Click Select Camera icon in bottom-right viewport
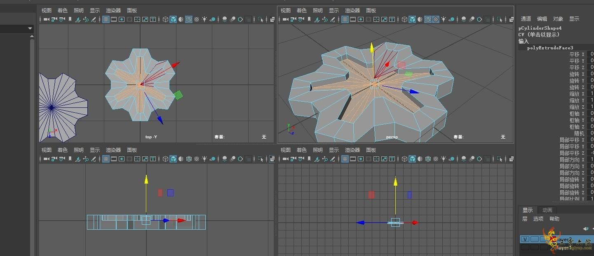The width and height of the screenshot is (594, 256). [285, 159]
